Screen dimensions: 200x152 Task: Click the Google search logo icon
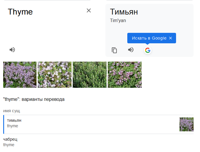pyautogui.click(x=148, y=50)
